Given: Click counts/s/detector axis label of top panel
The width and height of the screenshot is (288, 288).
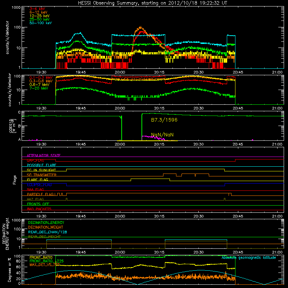Looking at the screenshot, I should 8,37.
